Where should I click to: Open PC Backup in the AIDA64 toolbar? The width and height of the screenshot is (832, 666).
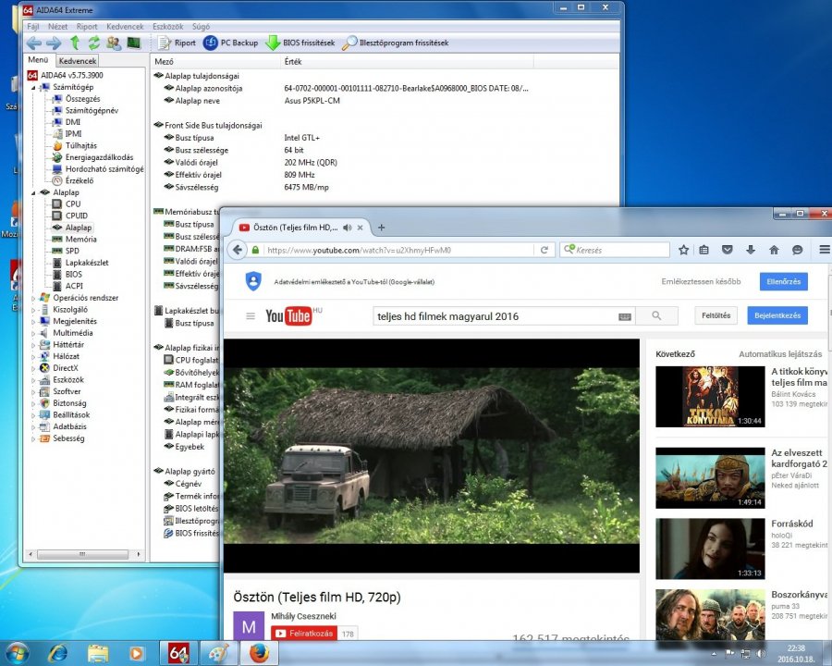230,43
